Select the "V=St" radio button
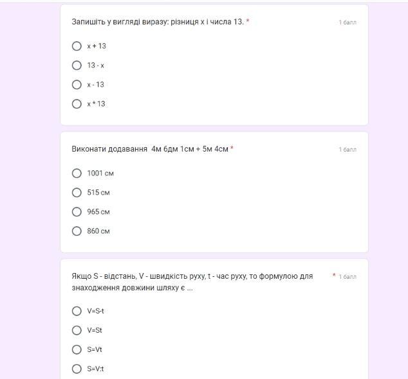408x379 pixels. 77,331
